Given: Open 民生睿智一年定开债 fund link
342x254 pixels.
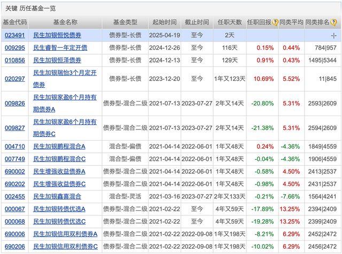Looking at the screenshot, I should (x=60, y=48).
